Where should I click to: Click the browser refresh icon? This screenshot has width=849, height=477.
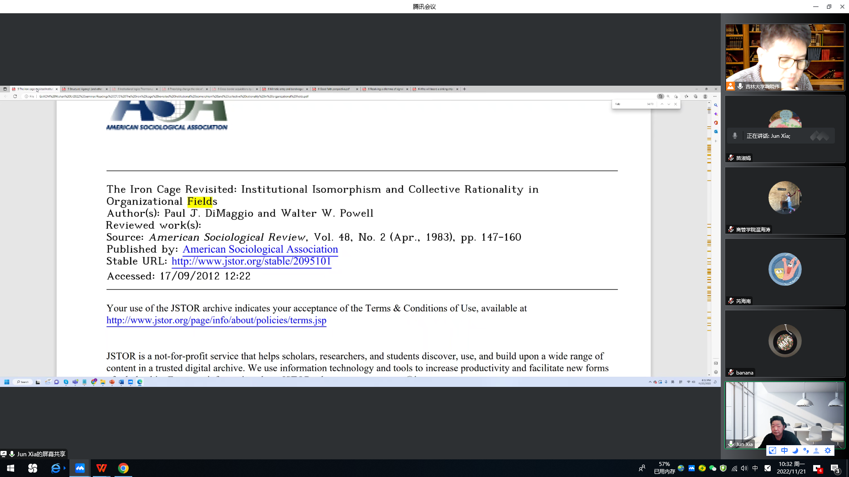pos(15,96)
